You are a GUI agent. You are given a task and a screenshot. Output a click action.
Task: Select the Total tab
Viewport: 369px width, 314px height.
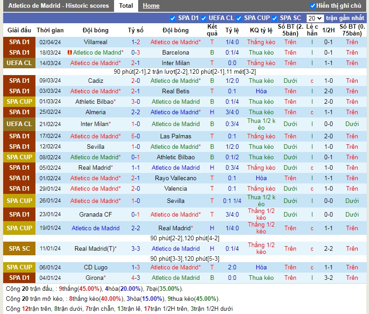[x=126, y=6]
